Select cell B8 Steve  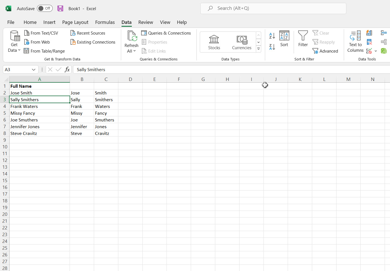point(82,133)
